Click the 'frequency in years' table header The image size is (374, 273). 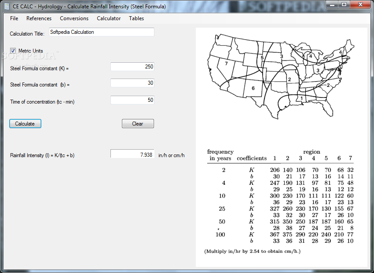pos(220,155)
